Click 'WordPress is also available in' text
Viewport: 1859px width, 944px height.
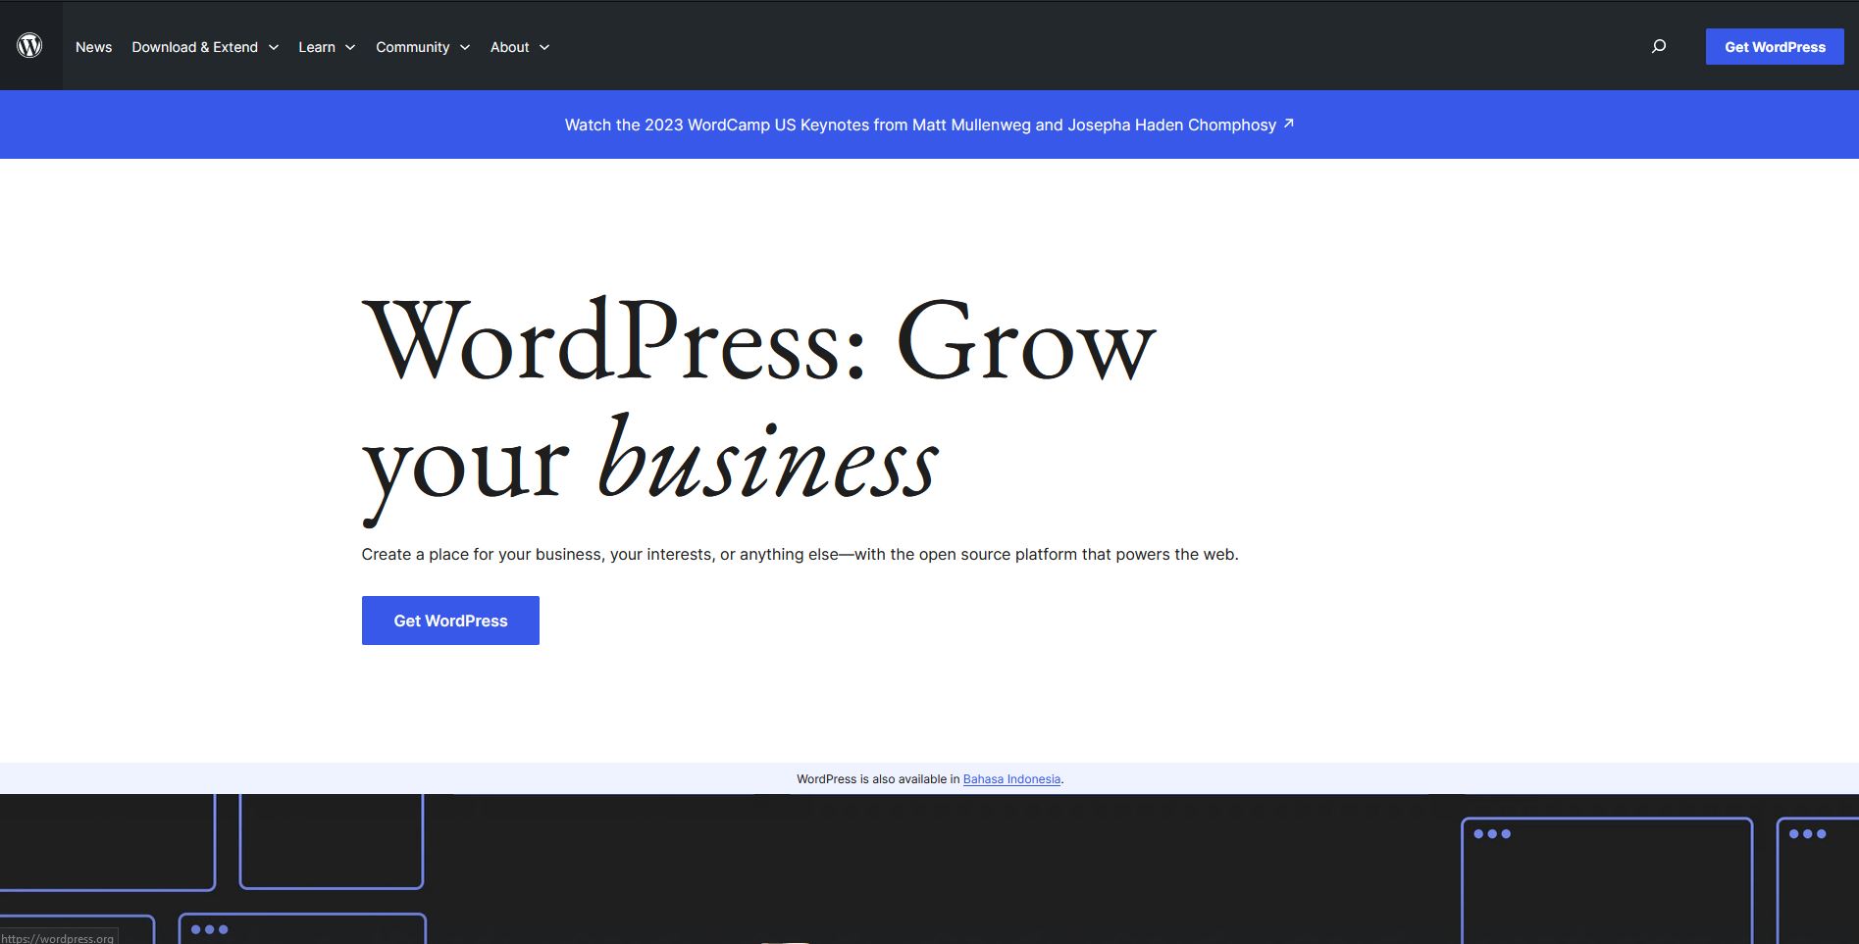pos(878,779)
